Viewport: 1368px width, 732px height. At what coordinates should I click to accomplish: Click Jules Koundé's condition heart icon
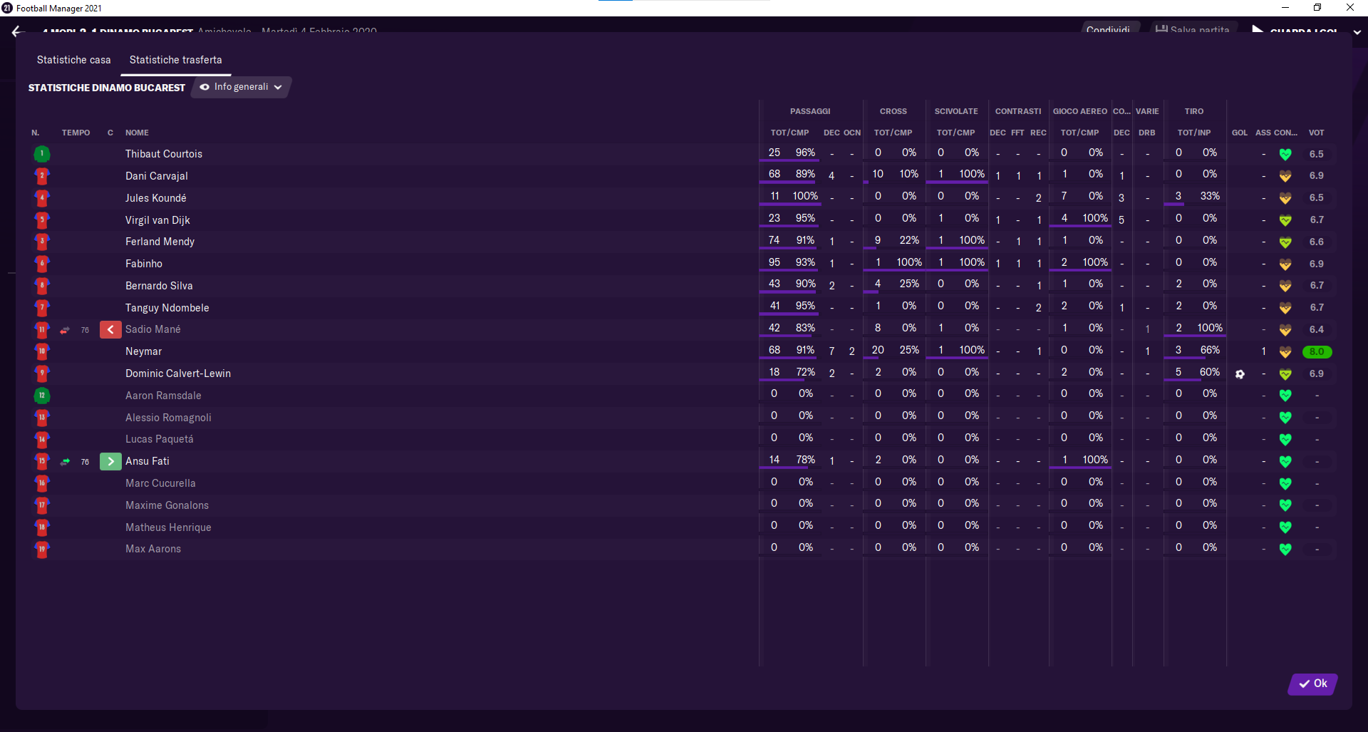coord(1285,198)
